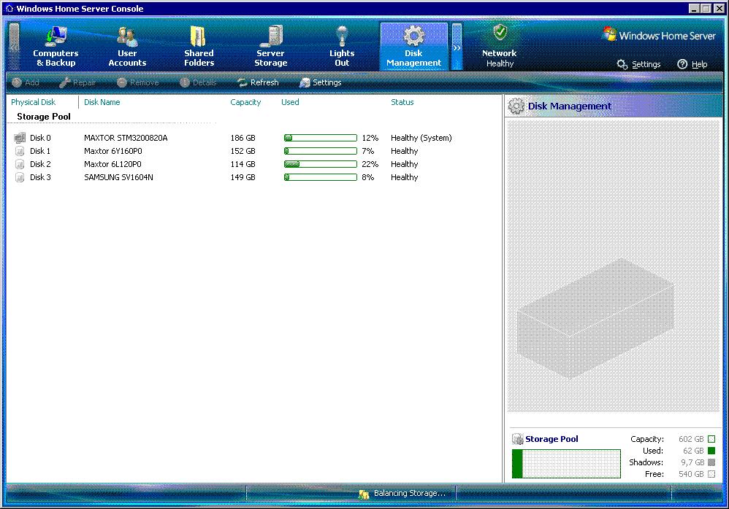Click the Remove toolbar button

[137, 82]
